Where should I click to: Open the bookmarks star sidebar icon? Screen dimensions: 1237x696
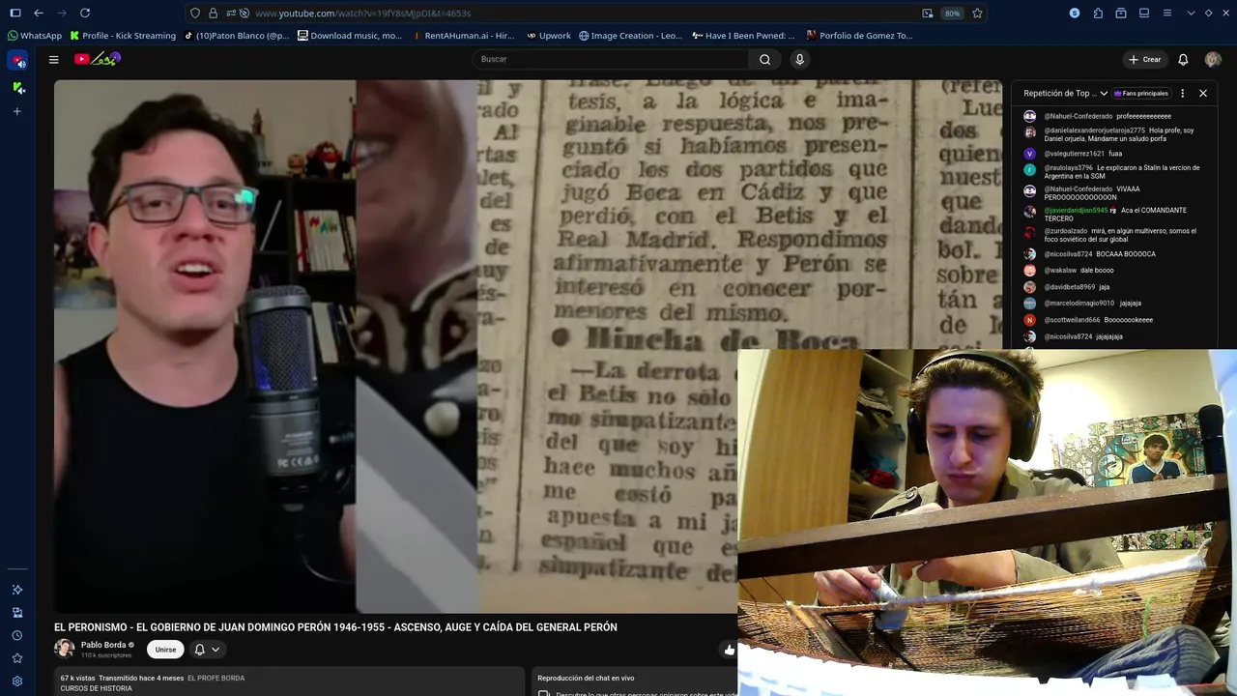(x=17, y=658)
